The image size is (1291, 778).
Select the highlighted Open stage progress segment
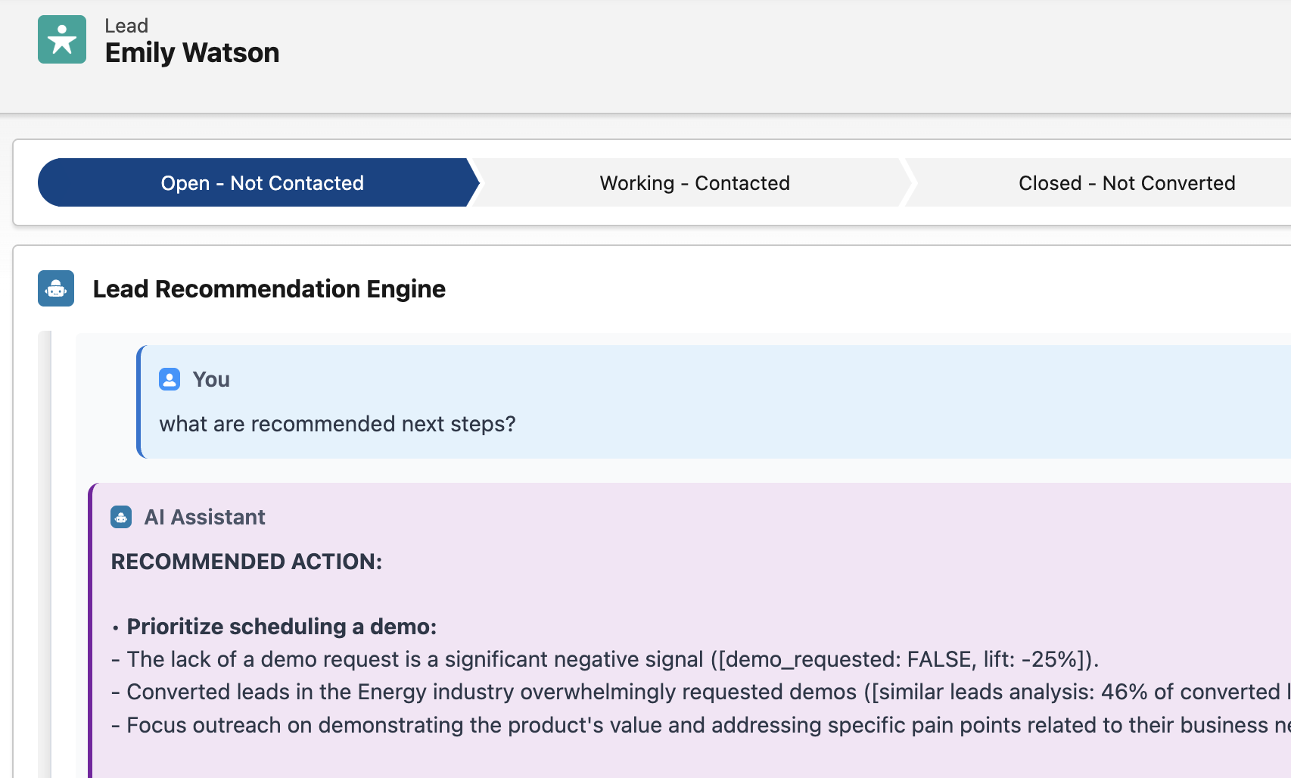(261, 182)
